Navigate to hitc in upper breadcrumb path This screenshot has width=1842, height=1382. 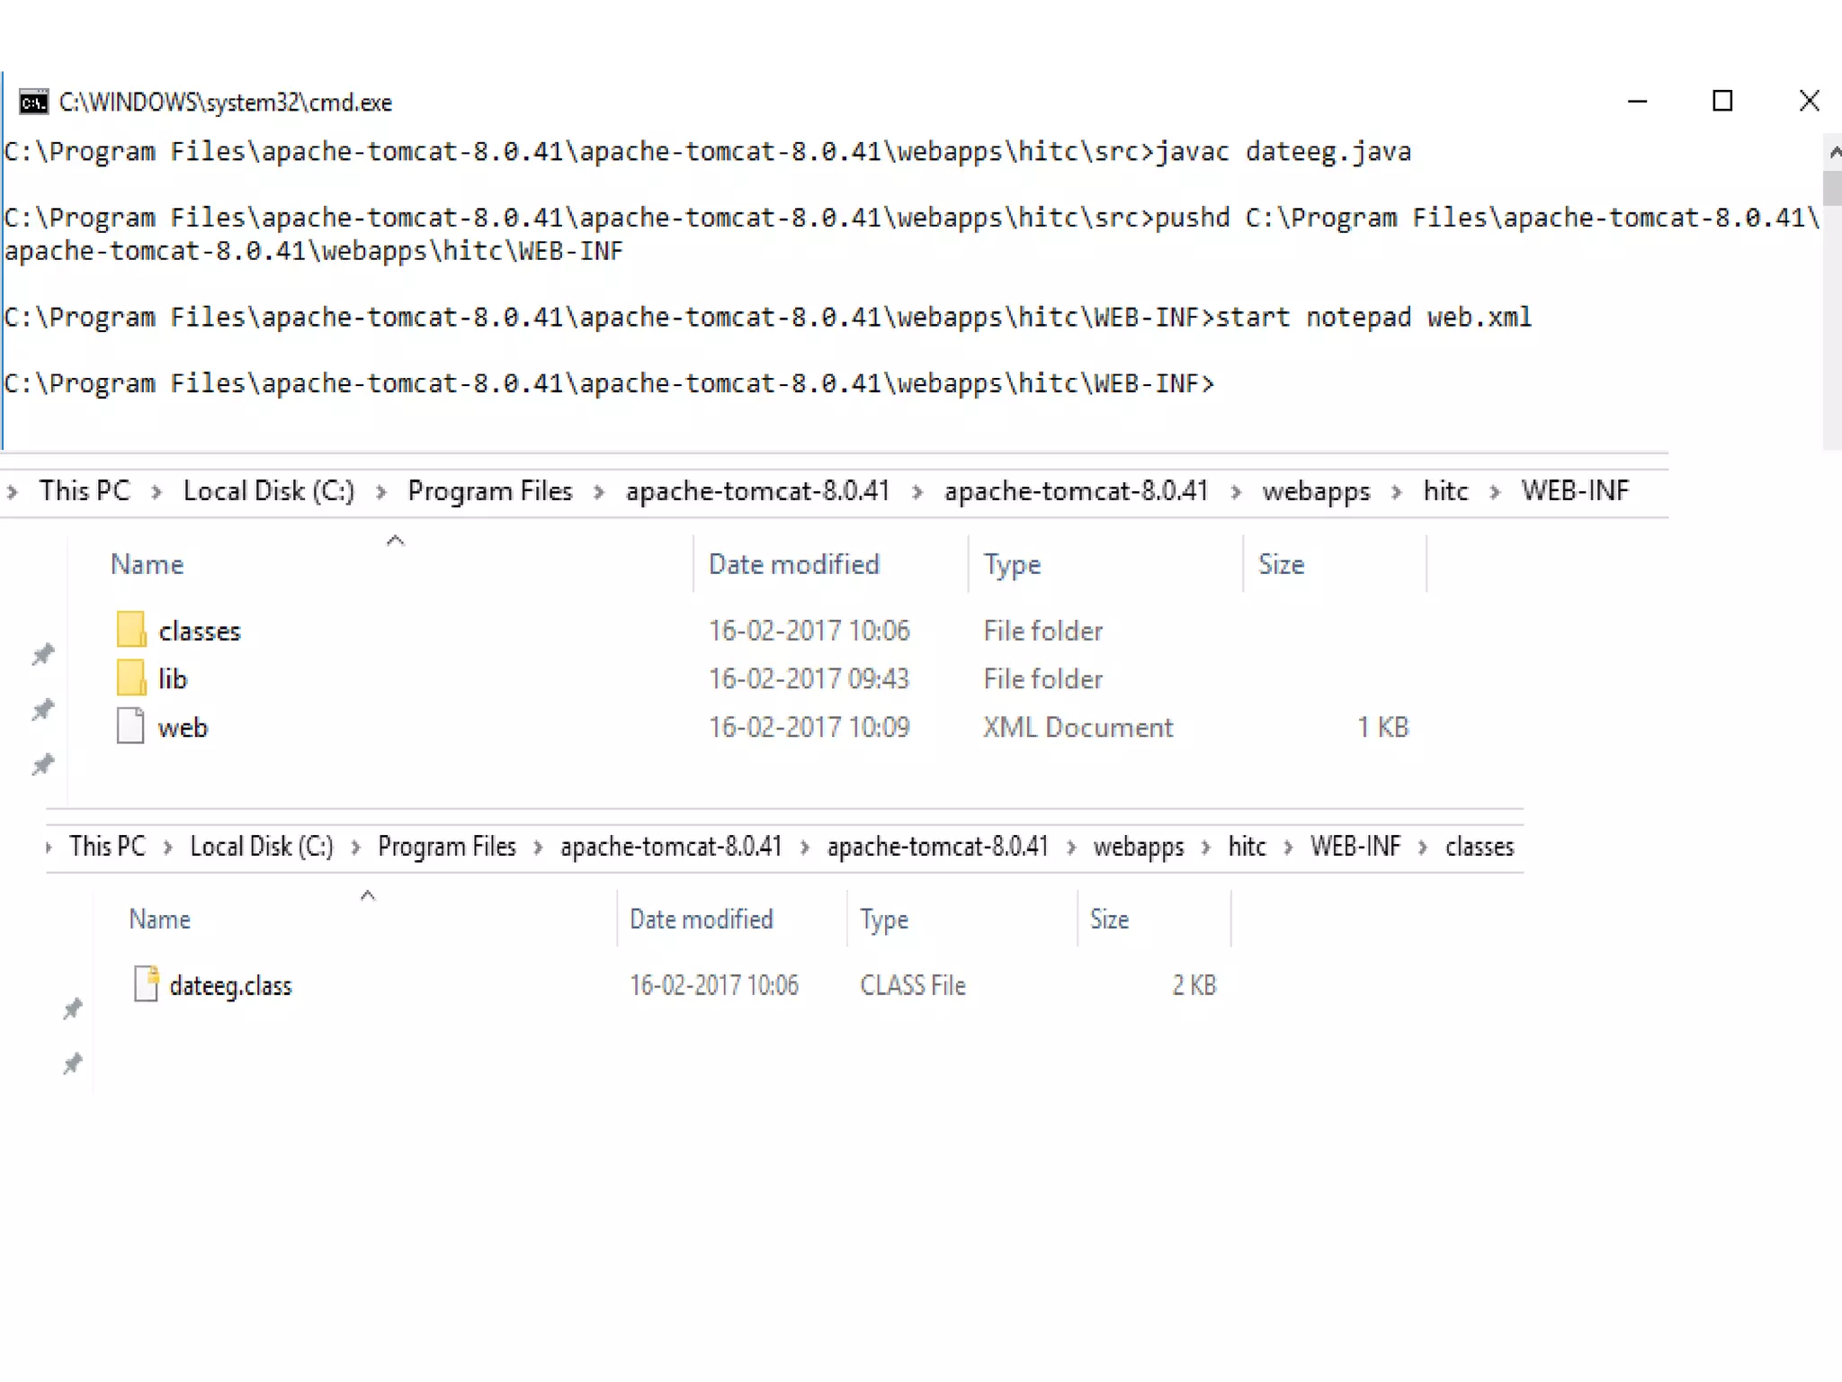pyautogui.click(x=1444, y=491)
